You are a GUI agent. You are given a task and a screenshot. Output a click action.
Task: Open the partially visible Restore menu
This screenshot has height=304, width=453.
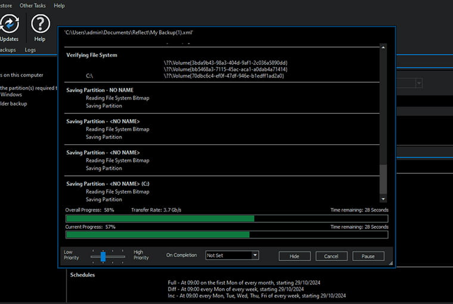tap(6, 5)
